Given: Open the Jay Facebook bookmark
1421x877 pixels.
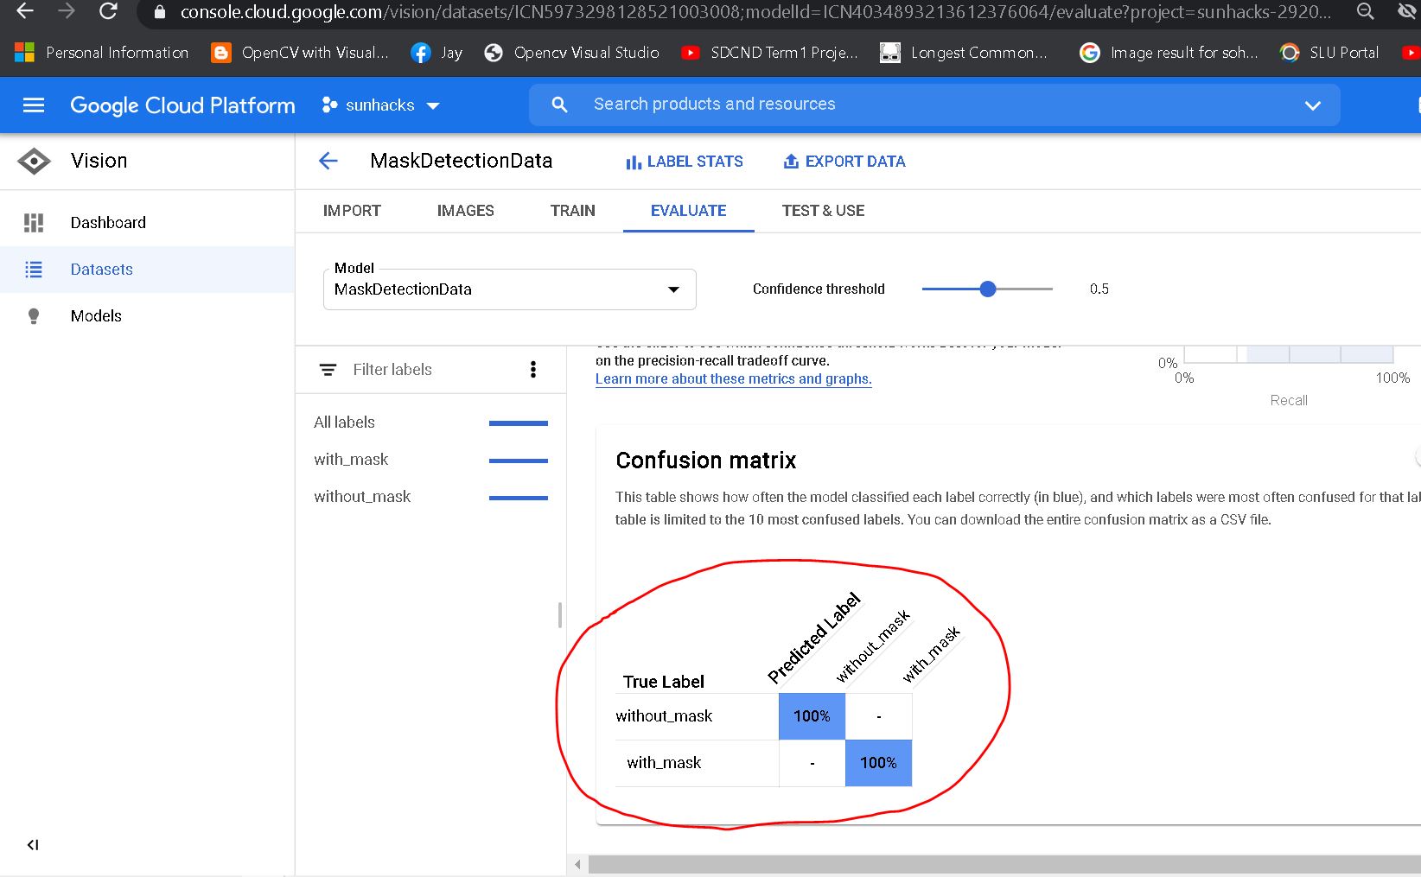Looking at the screenshot, I should (436, 53).
